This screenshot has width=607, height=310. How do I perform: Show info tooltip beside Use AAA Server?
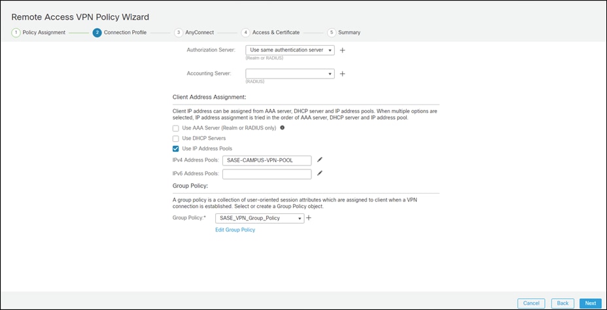[x=282, y=128]
